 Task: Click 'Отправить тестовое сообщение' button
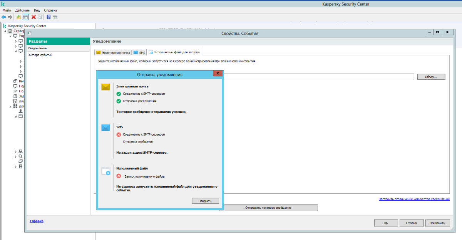(268, 208)
